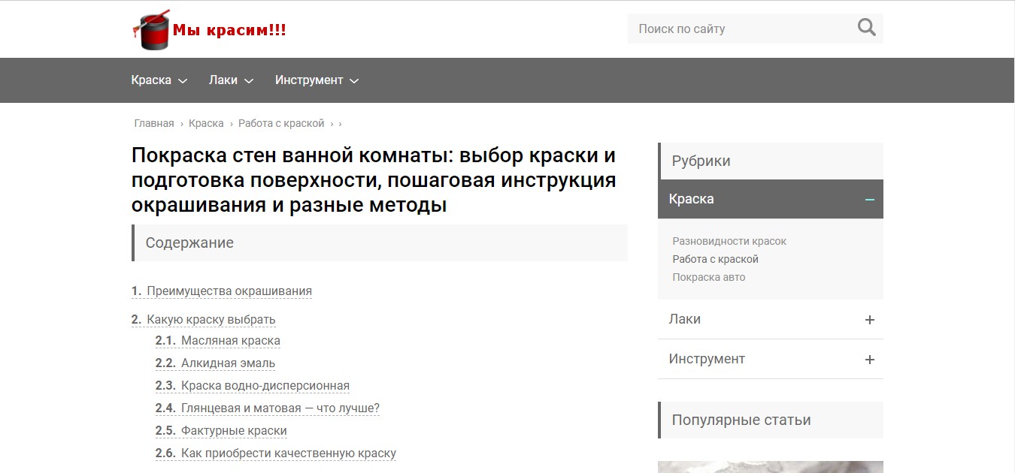Screen dimensions: 1015x473
Task: Select the Инструмент label in the Рубрики sidebar
Action: (707, 359)
